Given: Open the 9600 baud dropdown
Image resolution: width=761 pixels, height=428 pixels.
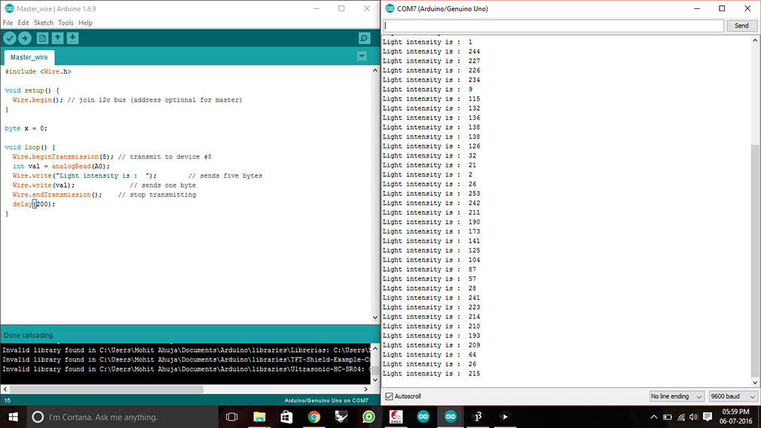Looking at the screenshot, I should 733,396.
